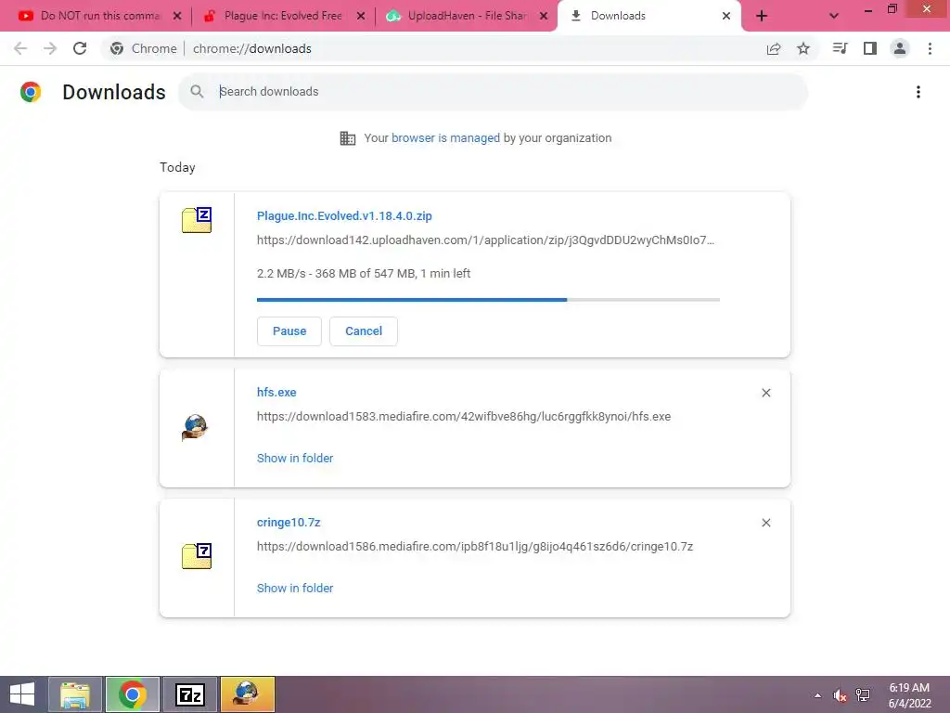Bookmark this page with the star icon
Viewport: 950px width, 713px height.
(803, 48)
